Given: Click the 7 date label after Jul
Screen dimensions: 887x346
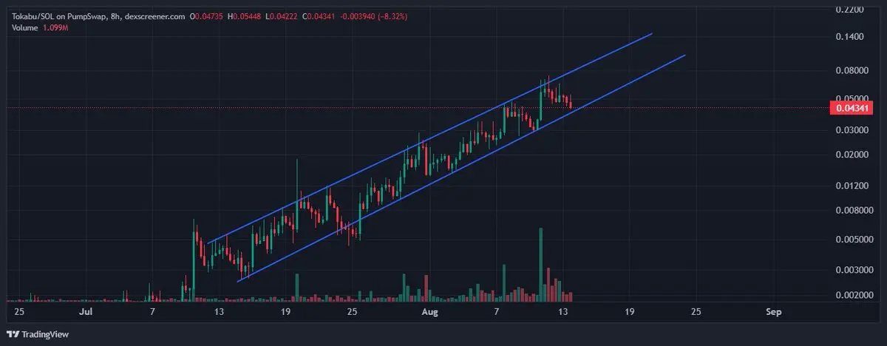Looking at the screenshot, I should tap(153, 312).
